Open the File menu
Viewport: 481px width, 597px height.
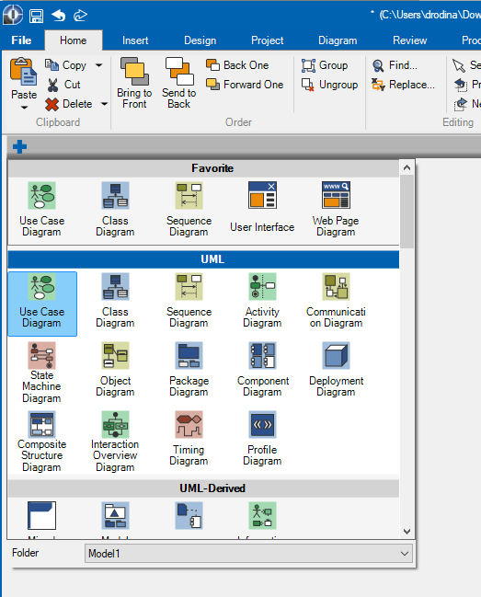pos(22,40)
